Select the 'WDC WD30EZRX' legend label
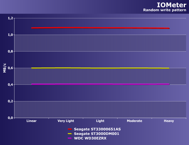 (90, 138)
